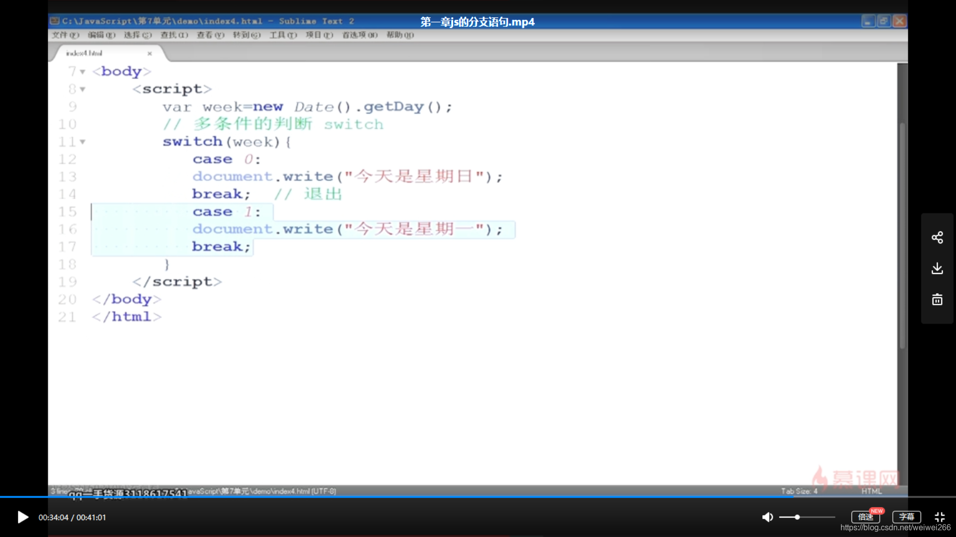Open the 帮助 menu
The height and width of the screenshot is (537, 956).
pos(400,35)
